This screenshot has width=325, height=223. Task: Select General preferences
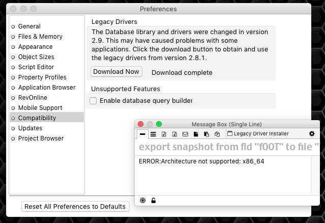(47, 26)
